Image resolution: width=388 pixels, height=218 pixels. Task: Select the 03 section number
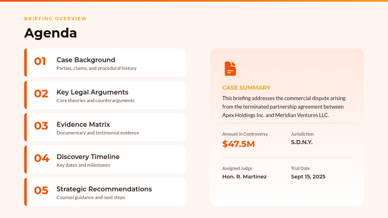pos(41,126)
